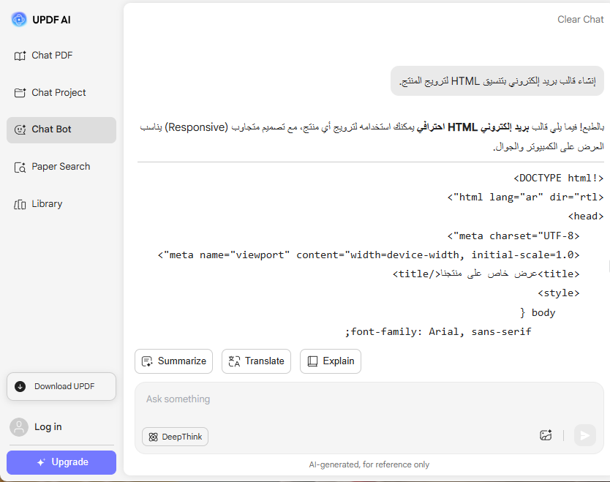Click the UPDF AI title text

tap(51, 20)
